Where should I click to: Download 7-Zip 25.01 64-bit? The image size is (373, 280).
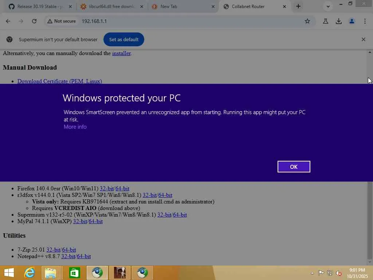(69, 250)
